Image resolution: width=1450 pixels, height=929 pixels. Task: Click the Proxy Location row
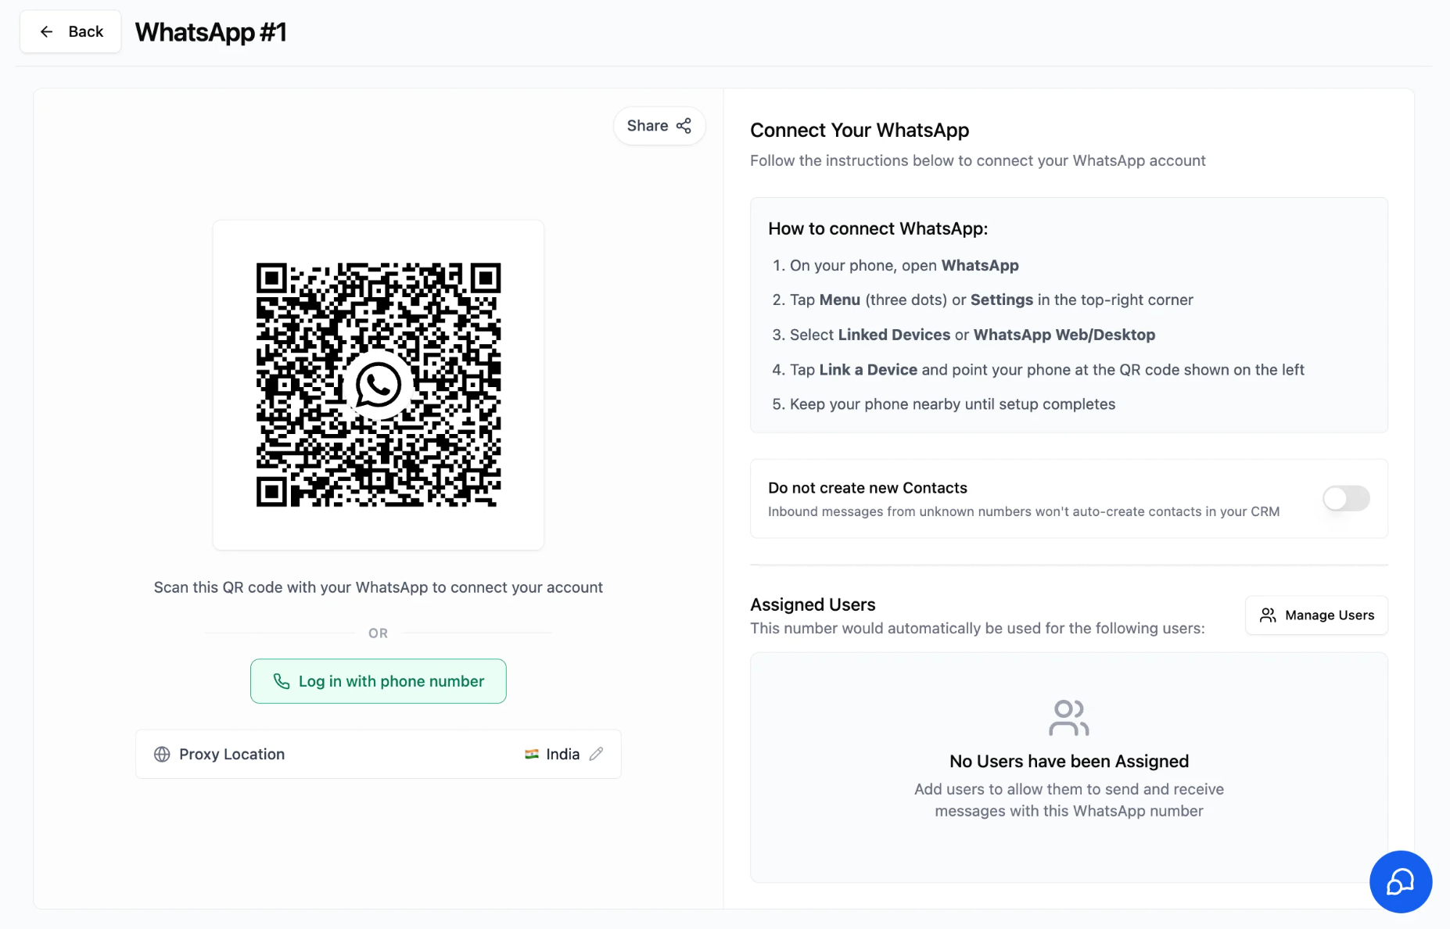pyautogui.click(x=379, y=754)
